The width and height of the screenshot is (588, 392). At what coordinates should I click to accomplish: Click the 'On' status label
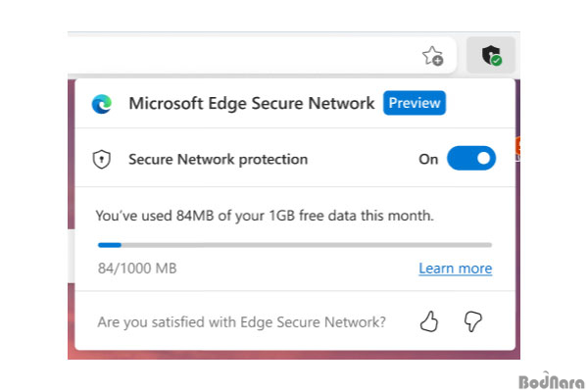428,160
